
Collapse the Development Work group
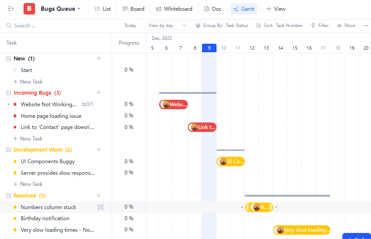point(9,150)
